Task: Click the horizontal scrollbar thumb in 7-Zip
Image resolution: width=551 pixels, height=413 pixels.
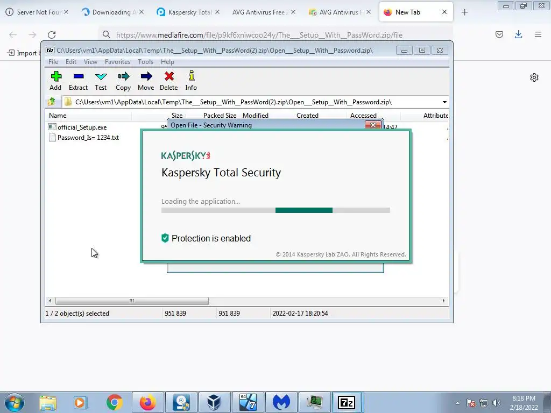Action: tap(132, 301)
